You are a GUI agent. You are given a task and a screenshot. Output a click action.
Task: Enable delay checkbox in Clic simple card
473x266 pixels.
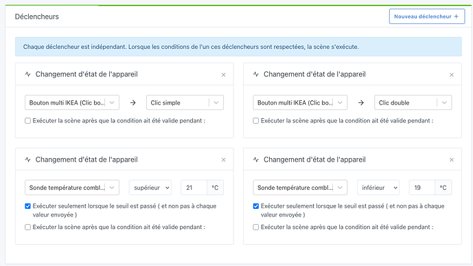tap(27, 121)
